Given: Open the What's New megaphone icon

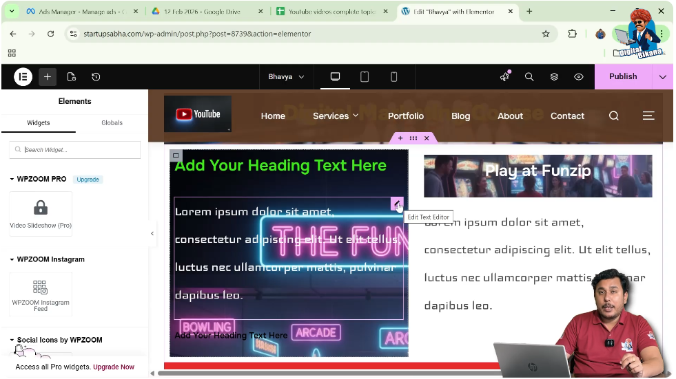Looking at the screenshot, I should pyautogui.click(x=504, y=77).
